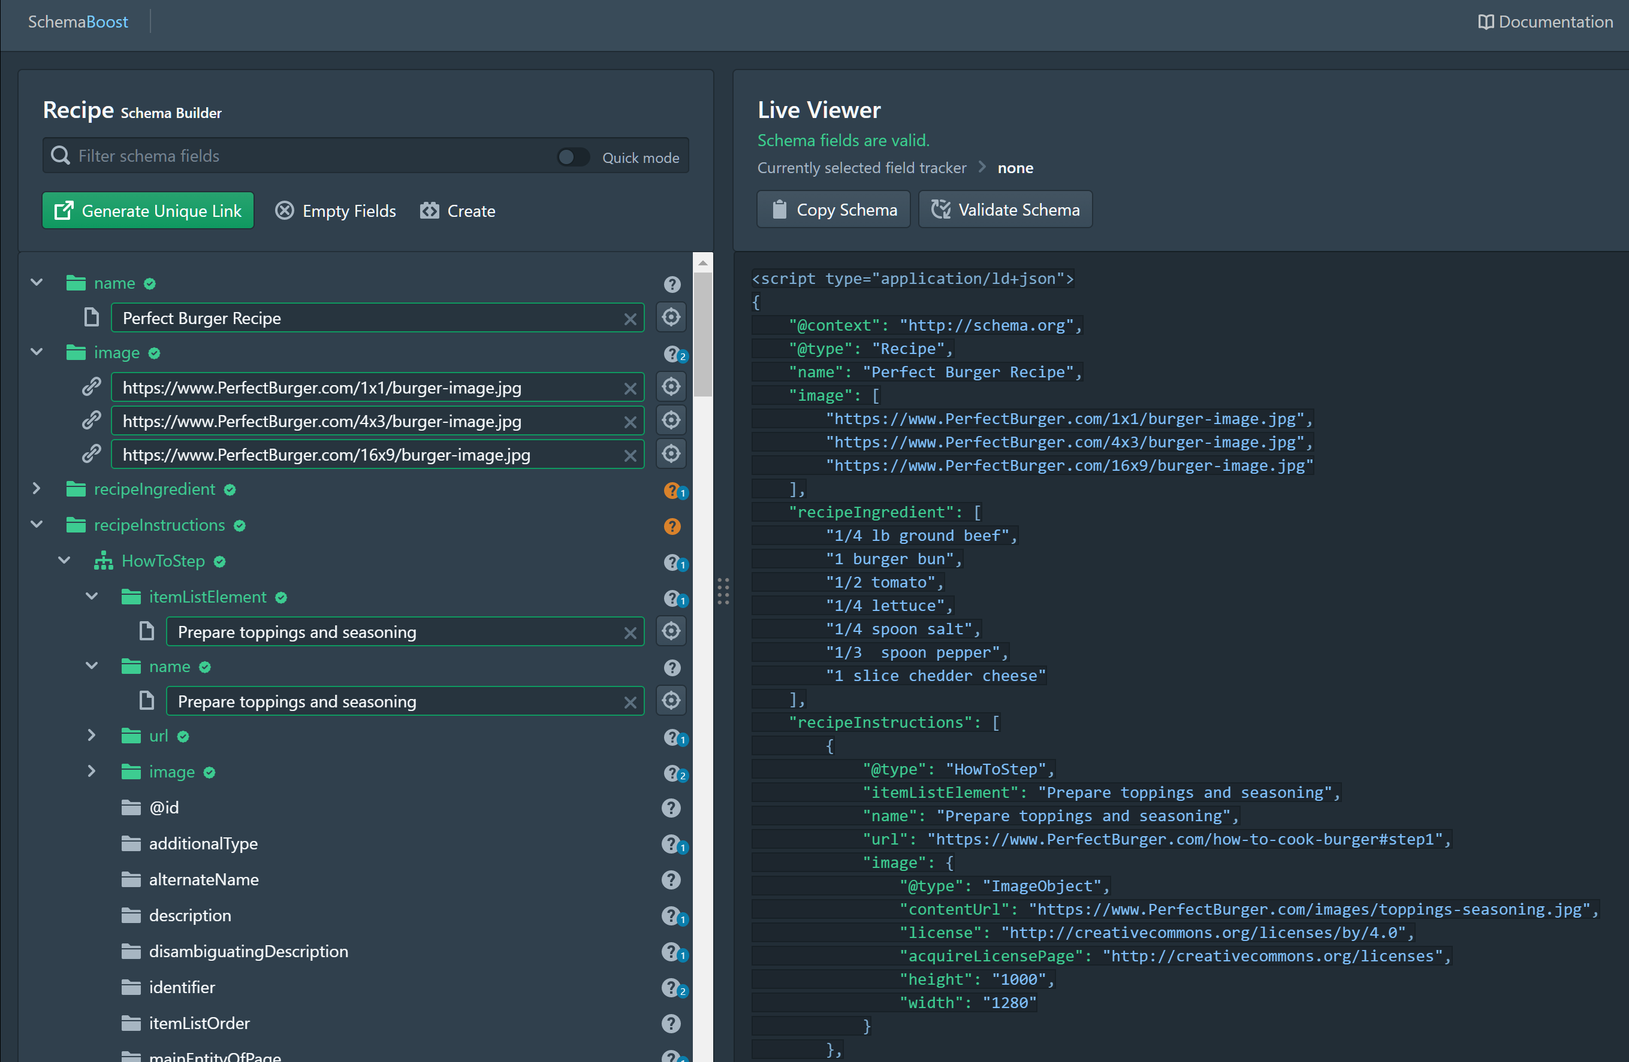This screenshot has width=1629, height=1062.
Task: Clear the Perfect Burger Recipe text field
Action: (630, 319)
